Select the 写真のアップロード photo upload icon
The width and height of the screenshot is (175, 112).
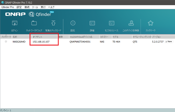click(53, 23)
